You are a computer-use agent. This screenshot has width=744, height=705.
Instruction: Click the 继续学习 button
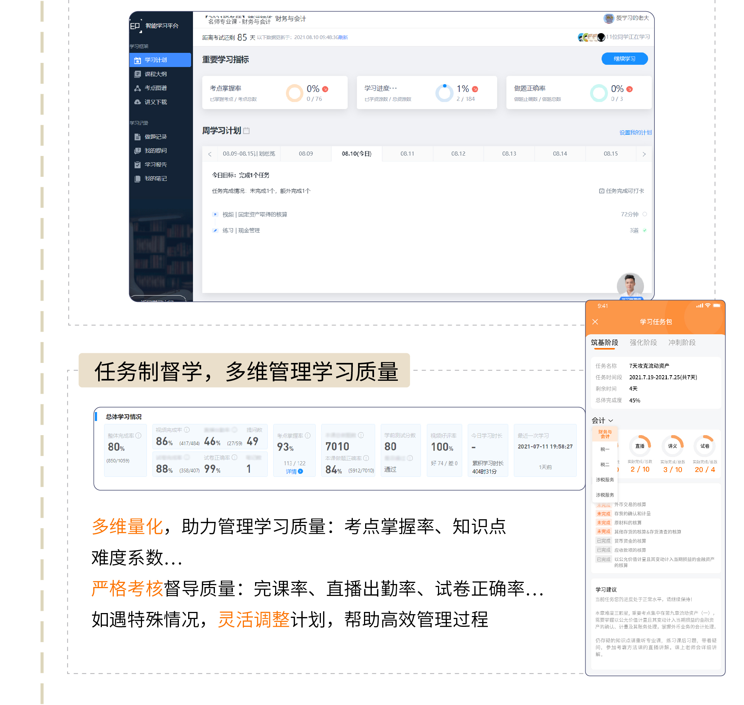pyautogui.click(x=625, y=59)
